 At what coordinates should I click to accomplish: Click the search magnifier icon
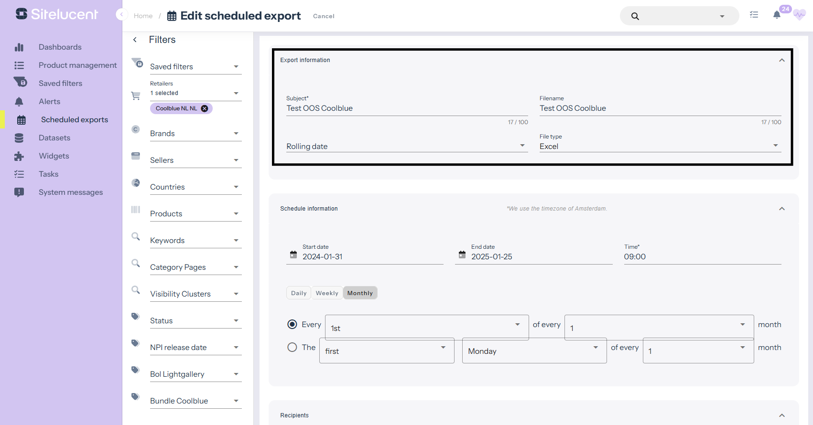635,16
